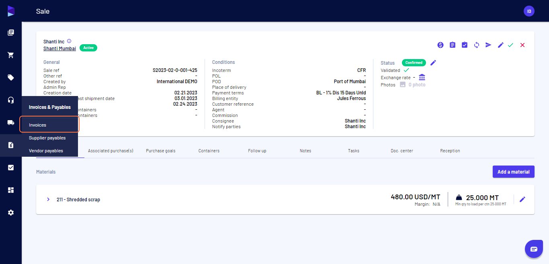This screenshot has height=264, width=549.
Task: Edit status via pencil next to Confirmed
Action: pos(433,63)
